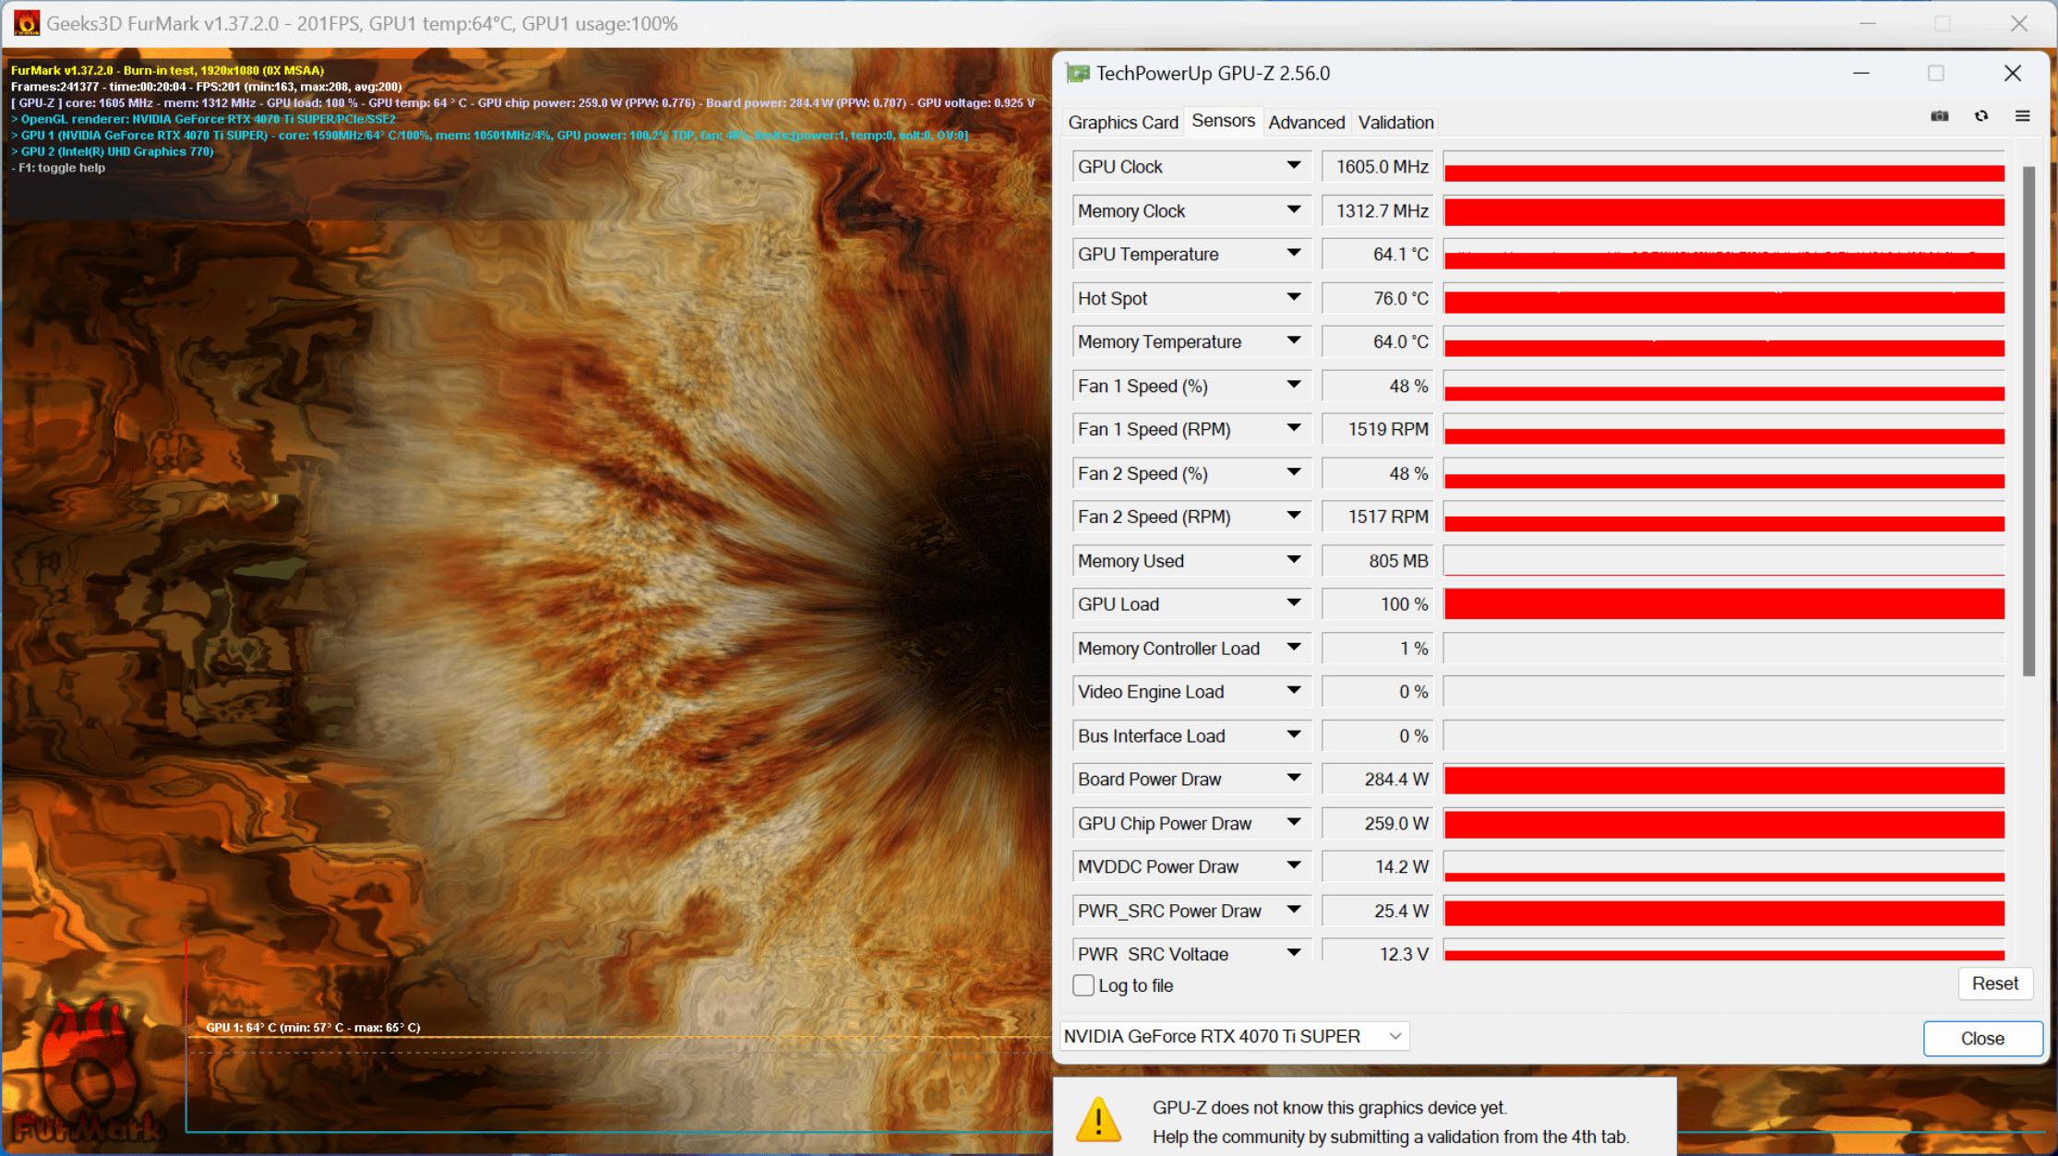
Task: Switch to the Advanced tab in GPU-Z
Action: (x=1303, y=122)
